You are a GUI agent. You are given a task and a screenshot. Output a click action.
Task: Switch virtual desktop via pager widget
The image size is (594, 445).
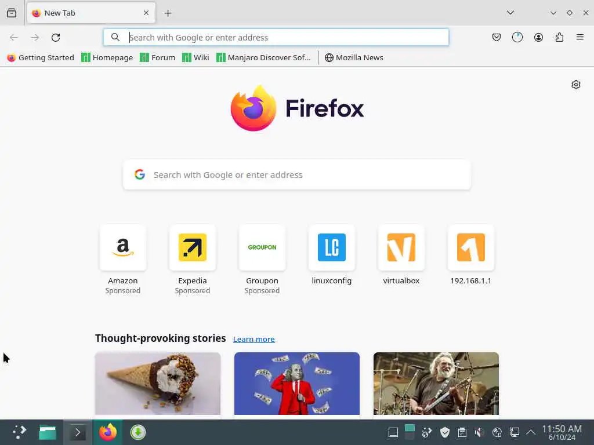click(410, 432)
